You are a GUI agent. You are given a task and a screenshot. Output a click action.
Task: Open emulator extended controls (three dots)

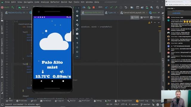[x=77, y=56]
